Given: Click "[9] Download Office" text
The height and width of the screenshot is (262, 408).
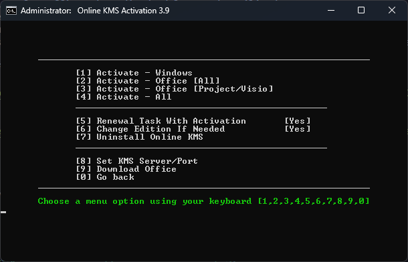Looking at the screenshot, I should pos(126,169).
